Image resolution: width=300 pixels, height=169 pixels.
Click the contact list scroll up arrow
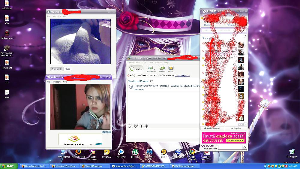[245, 36]
